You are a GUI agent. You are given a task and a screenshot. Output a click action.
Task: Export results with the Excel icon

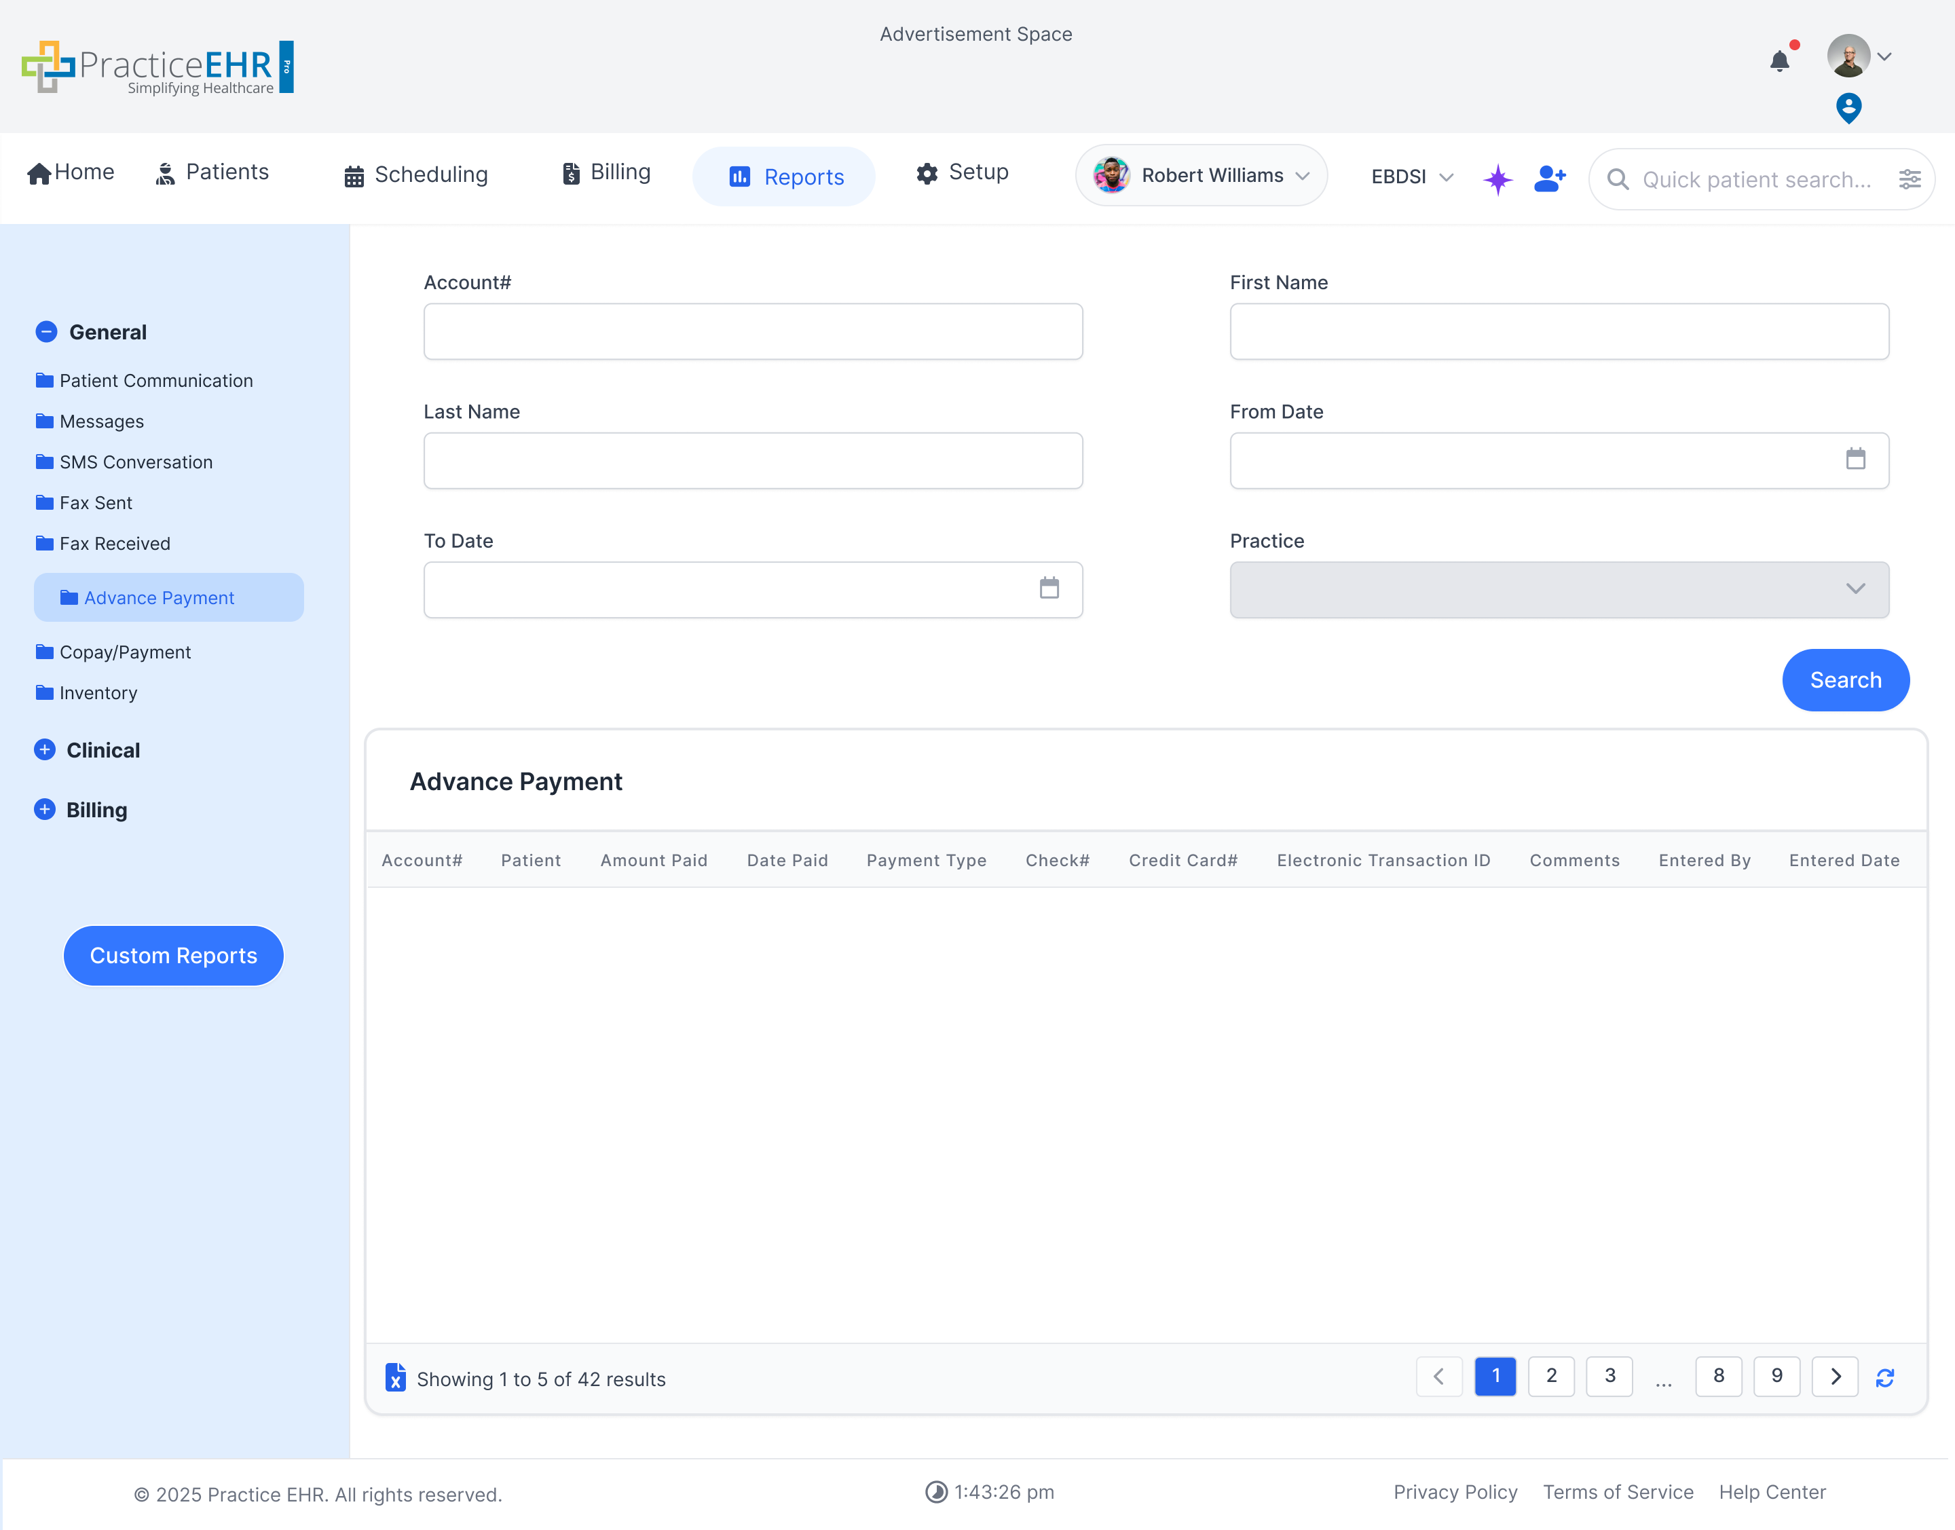click(x=395, y=1377)
